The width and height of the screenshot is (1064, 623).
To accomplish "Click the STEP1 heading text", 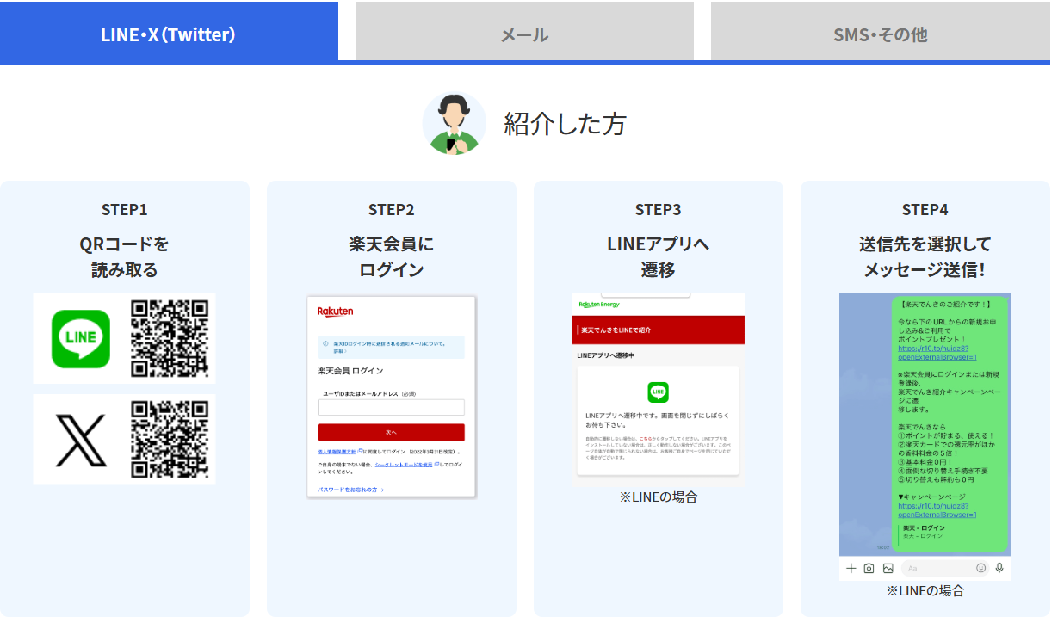I will (x=125, y=209).
